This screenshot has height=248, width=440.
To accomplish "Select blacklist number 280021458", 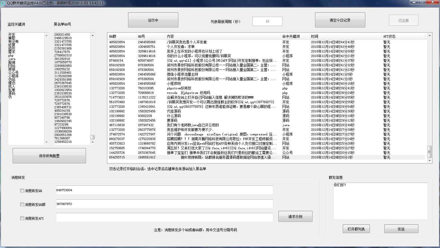I will (62, 35).
